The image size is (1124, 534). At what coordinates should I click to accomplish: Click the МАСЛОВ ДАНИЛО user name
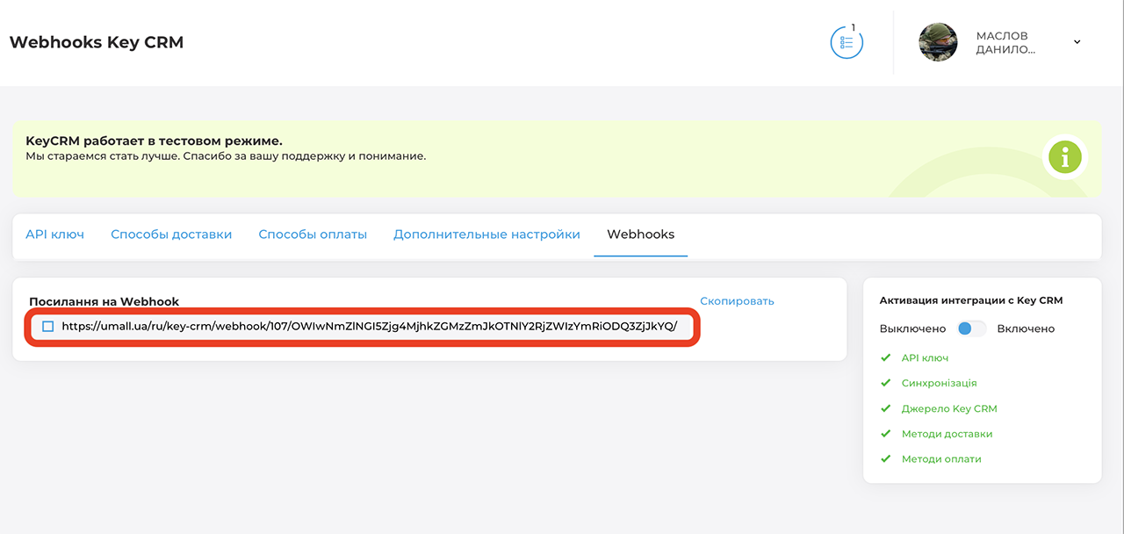pos(1005,43)
